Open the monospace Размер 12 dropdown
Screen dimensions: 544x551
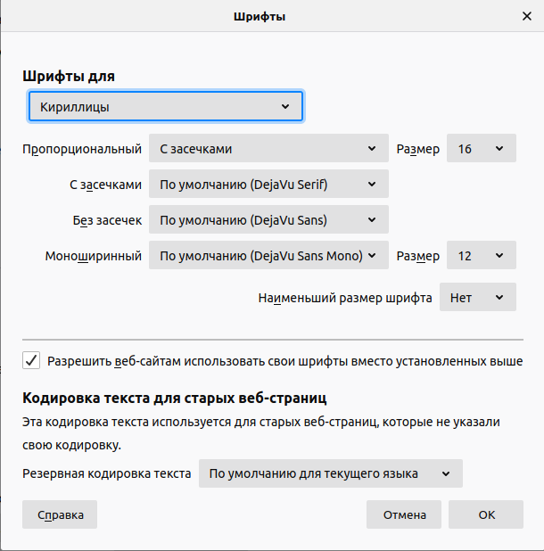click(x=481, y=255)
